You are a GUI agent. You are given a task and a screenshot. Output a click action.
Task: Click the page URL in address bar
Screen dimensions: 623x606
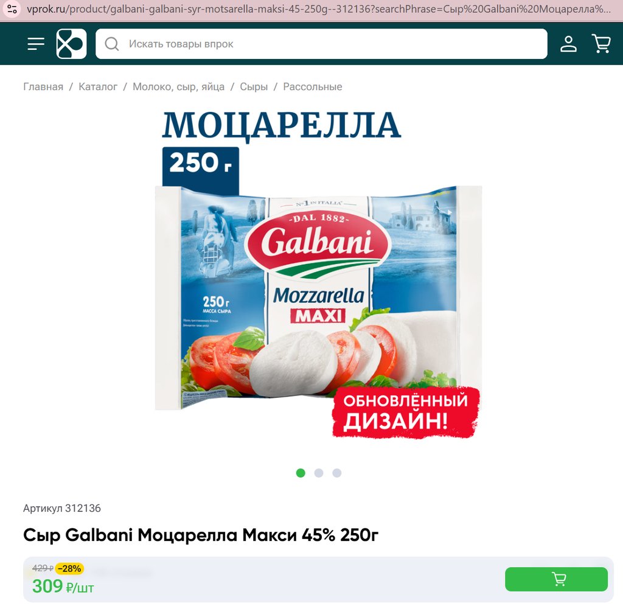point(319,9)
